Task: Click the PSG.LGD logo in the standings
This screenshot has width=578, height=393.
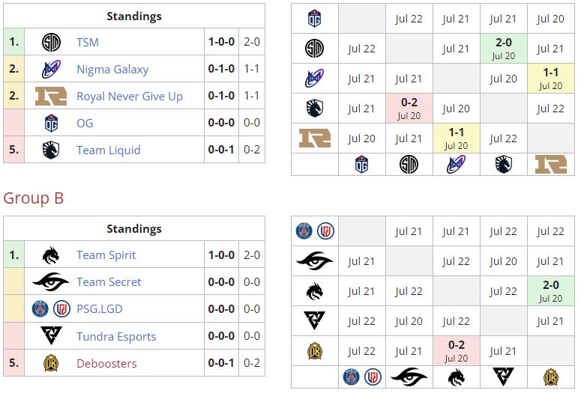Action: click(51, 309)
